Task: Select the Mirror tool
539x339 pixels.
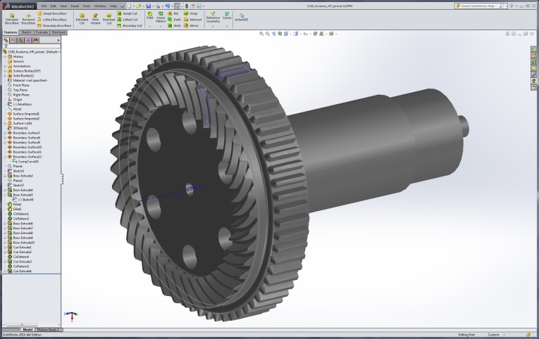Action: [192, 26]
